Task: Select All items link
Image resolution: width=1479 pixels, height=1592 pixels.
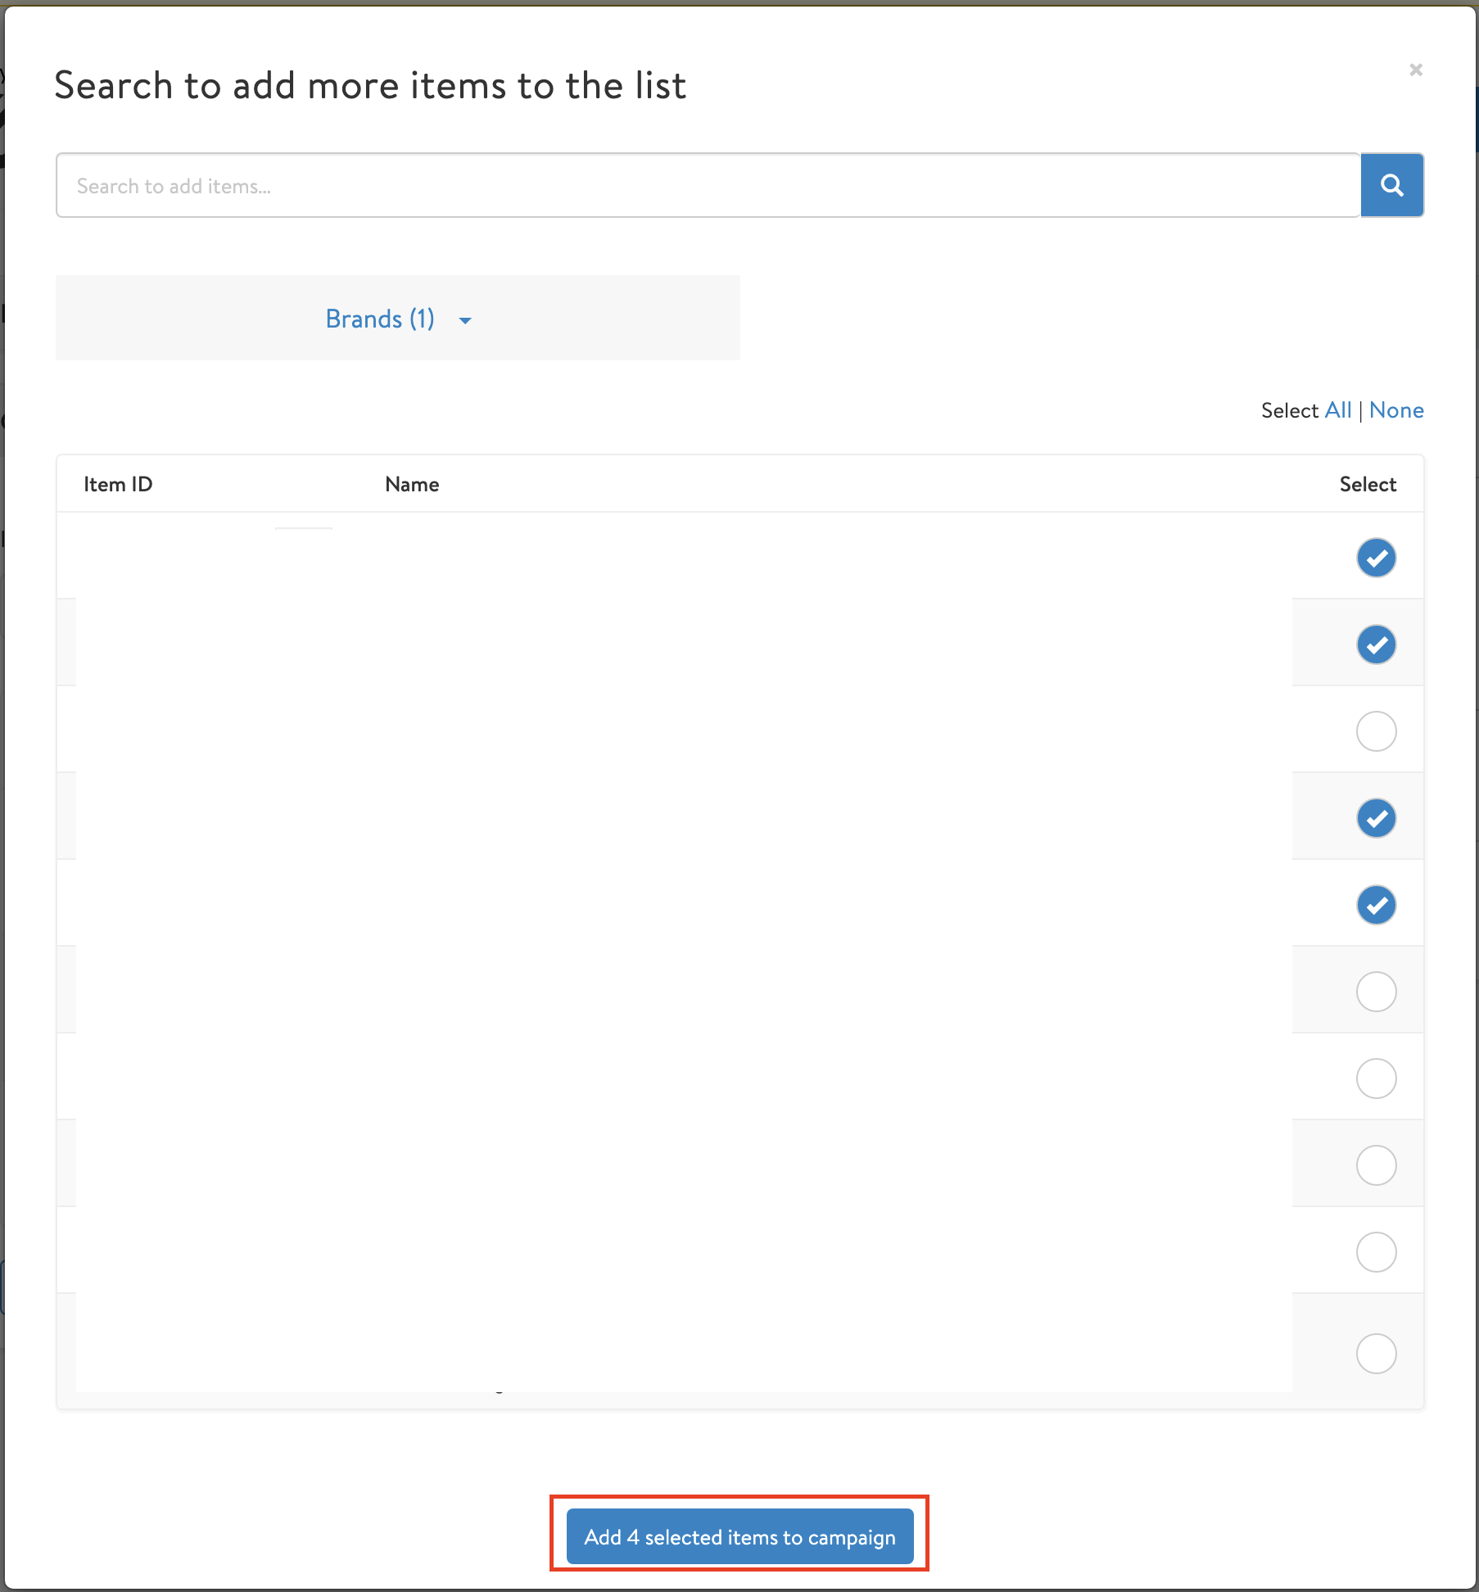Action: pyautogui.click(x=1338, y=410)
